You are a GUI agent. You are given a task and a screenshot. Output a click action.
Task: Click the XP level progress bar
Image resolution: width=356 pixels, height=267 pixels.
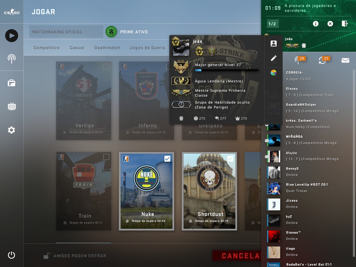[x=227, y=70]
